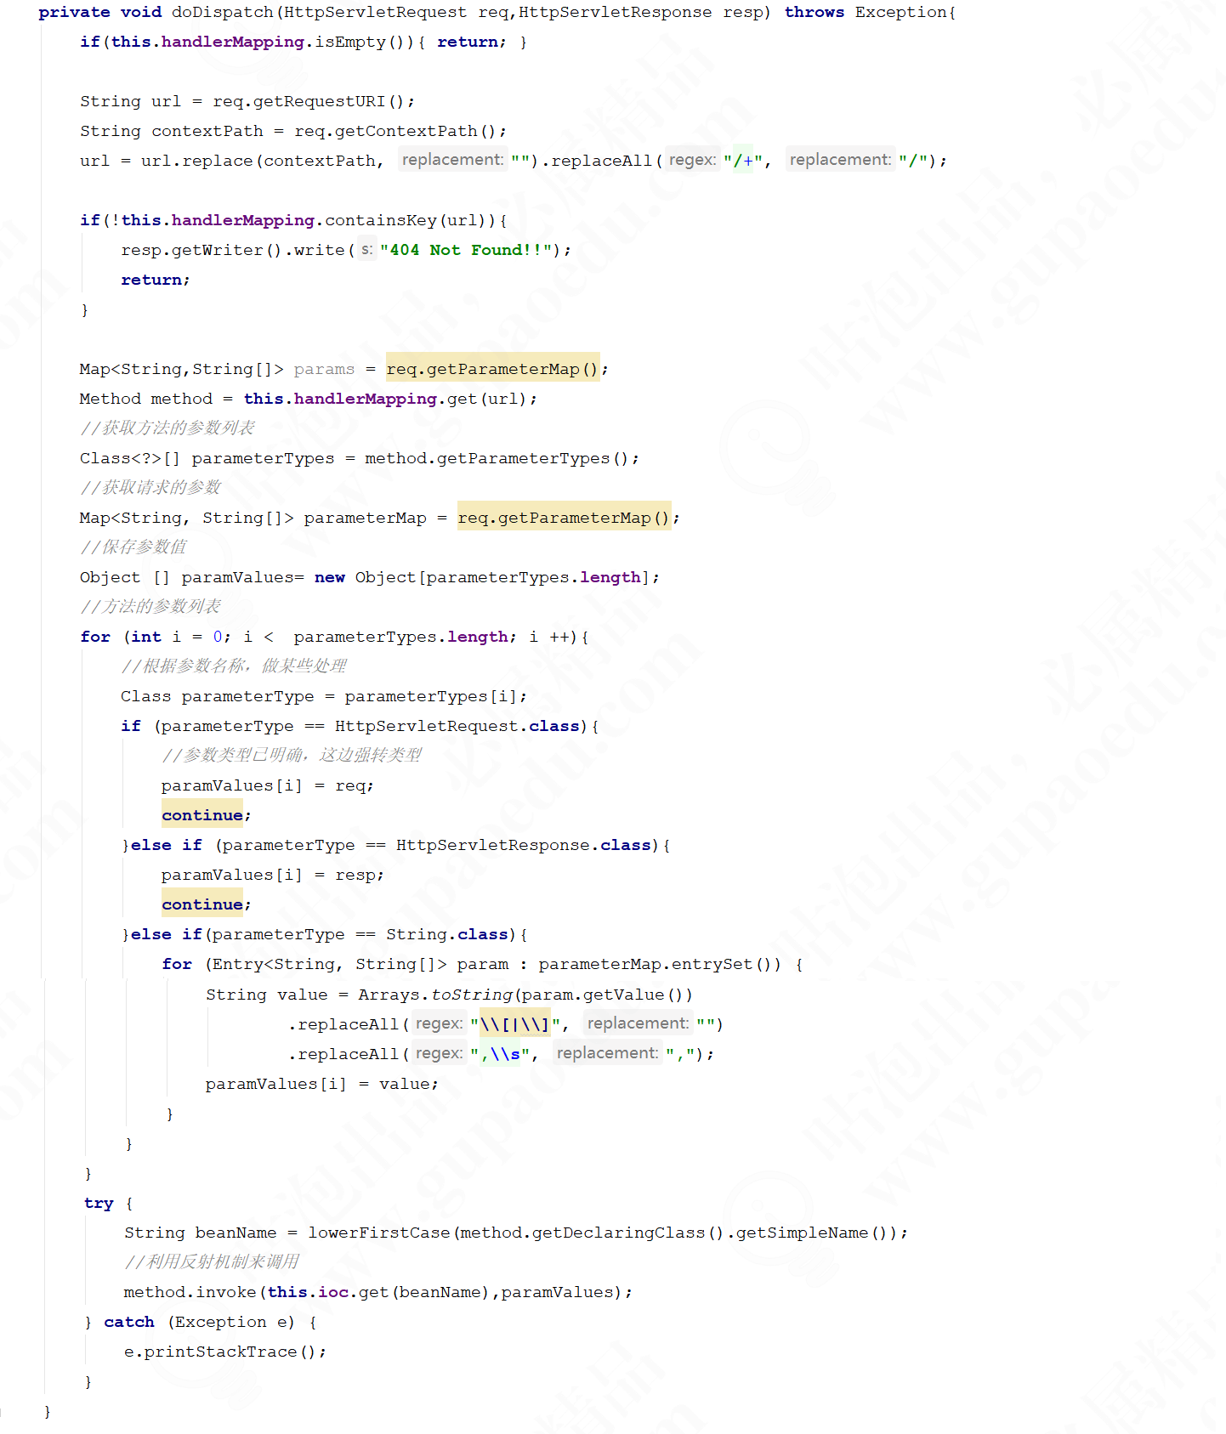Click 'String.class' comparison

coord(447,935)
